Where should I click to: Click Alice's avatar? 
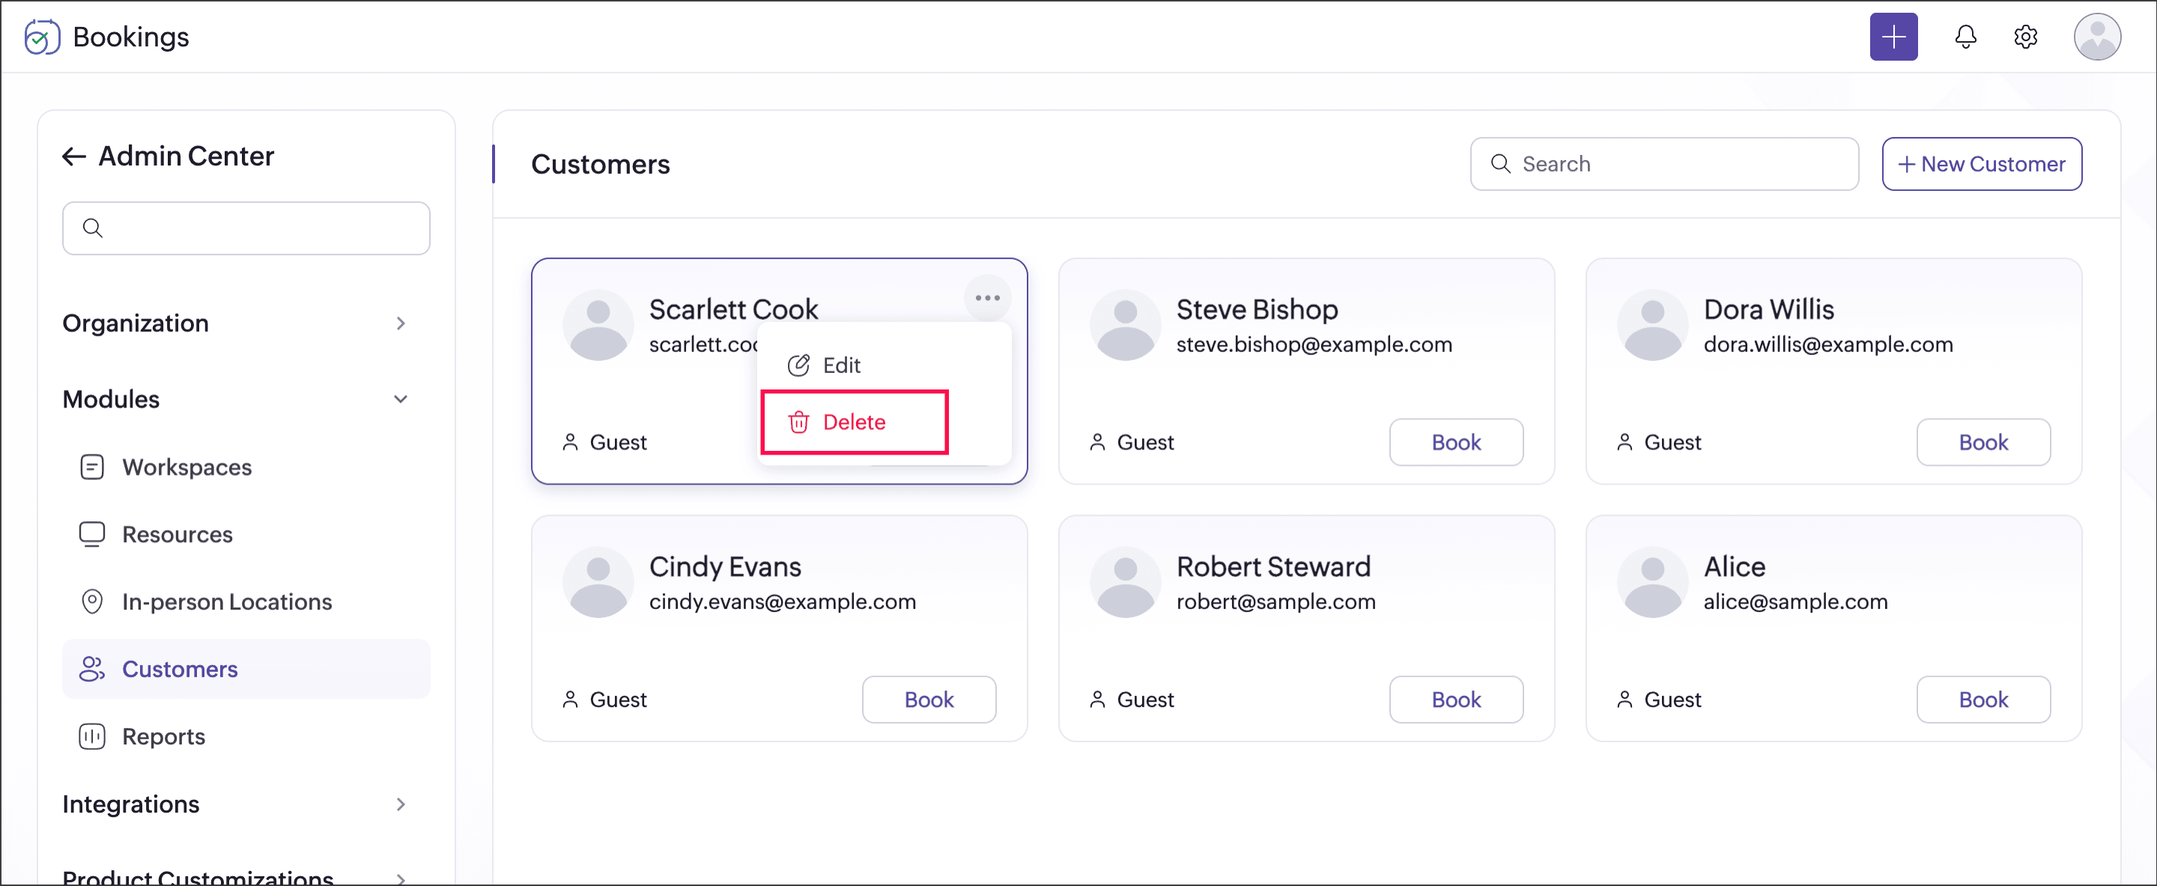(x=1652, y=583)
